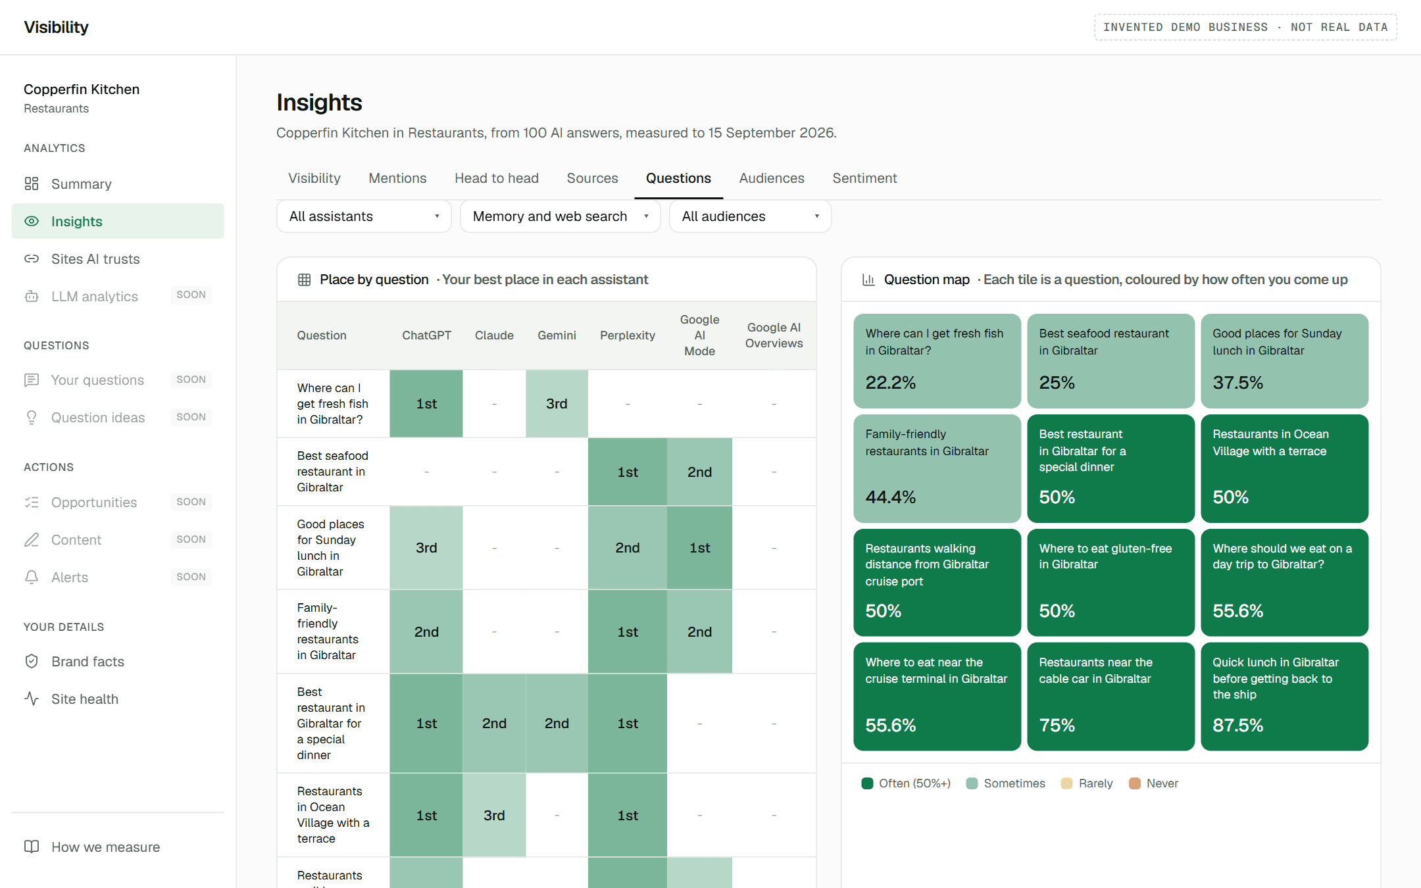Image resolution: width=1421 pixels, height=888 pixels.
Task: Click the Question ideas lightbulb icon
Action: 32,417
